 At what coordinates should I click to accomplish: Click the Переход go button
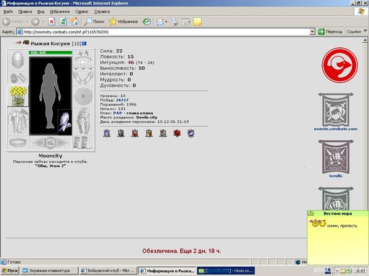coord(330,32)
